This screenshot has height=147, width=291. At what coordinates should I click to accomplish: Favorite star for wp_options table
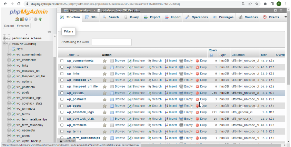click(105, 93)
